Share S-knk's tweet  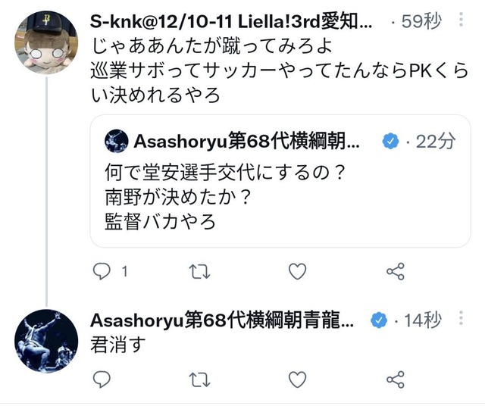[396, 271]
